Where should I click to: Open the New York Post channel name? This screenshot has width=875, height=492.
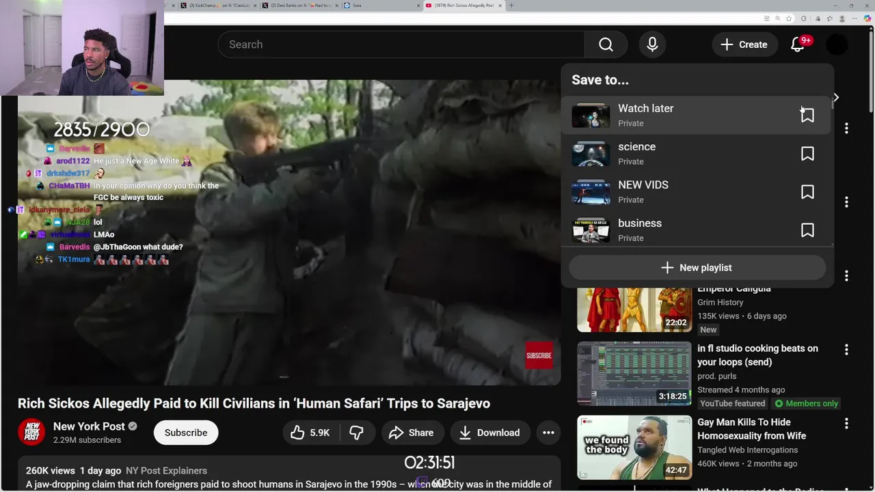[x=89, y=426]
